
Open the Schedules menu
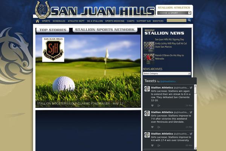coord(59,21)
